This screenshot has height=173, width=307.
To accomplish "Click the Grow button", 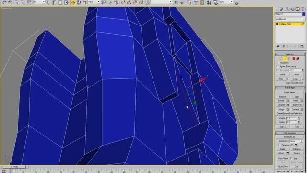I will pyautogui.click(x=297, y=74).
